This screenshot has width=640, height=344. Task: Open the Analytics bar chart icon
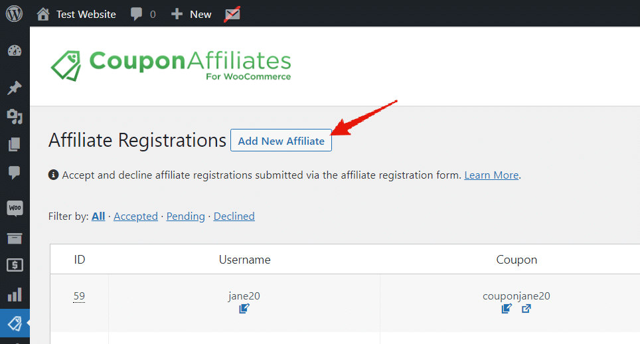(x=15, y=294)
